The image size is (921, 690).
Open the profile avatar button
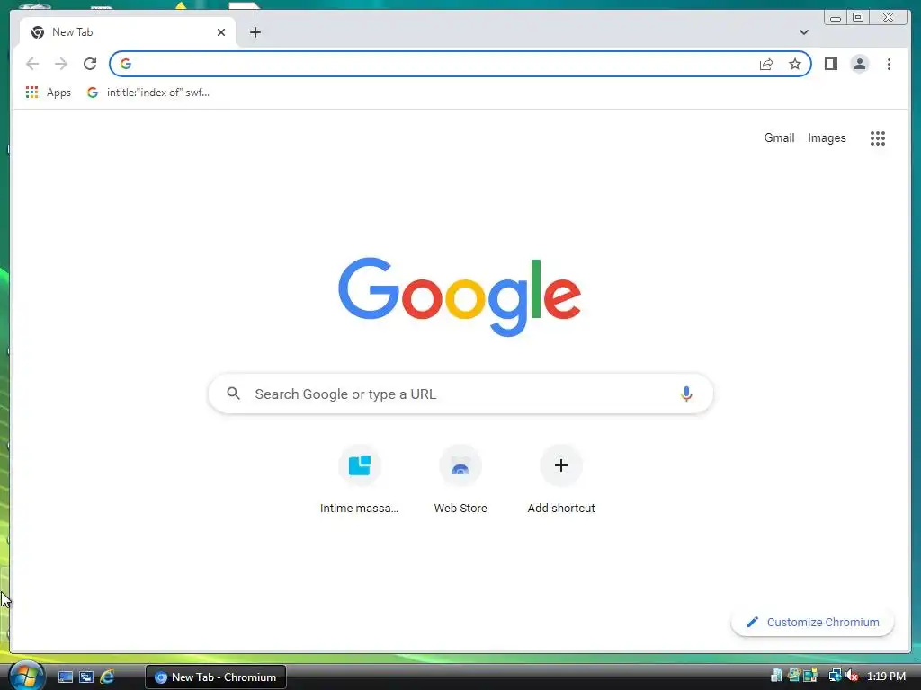(x=859, y=64)
